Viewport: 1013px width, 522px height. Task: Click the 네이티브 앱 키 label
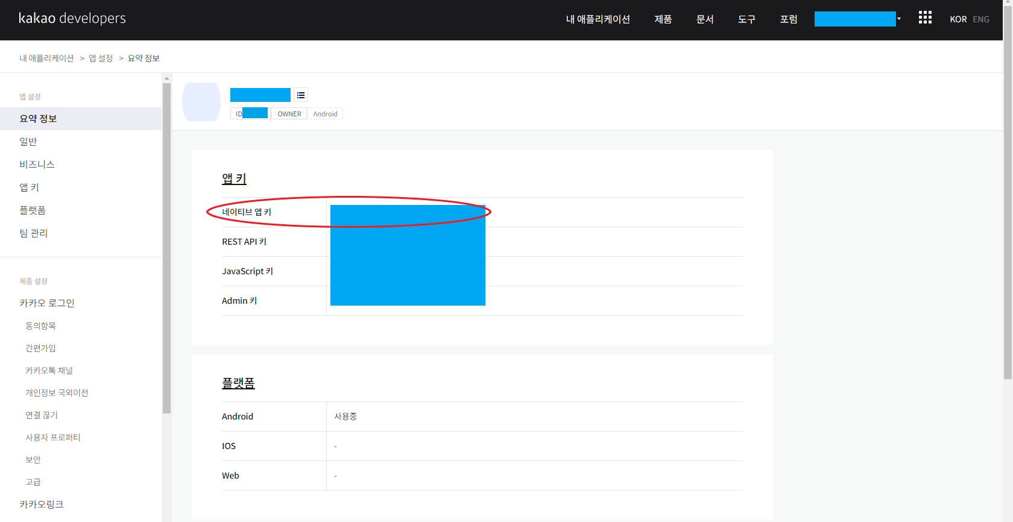247,212
